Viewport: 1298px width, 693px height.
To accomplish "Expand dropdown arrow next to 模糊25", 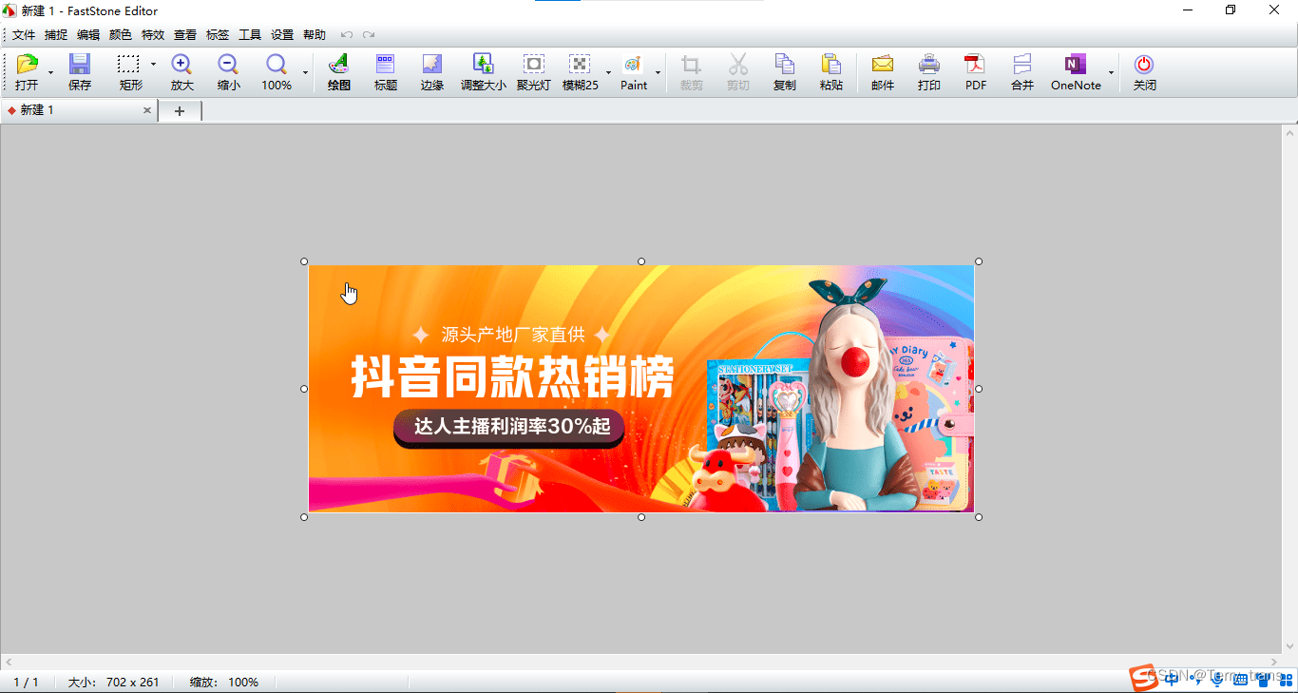I will (608, 73).
